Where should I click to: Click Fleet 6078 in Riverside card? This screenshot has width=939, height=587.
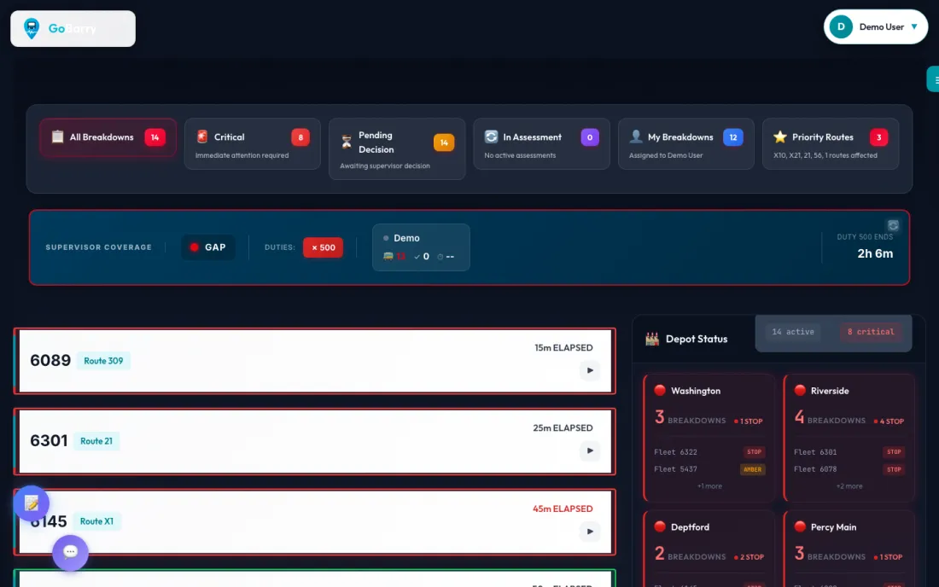click(815, 469)
